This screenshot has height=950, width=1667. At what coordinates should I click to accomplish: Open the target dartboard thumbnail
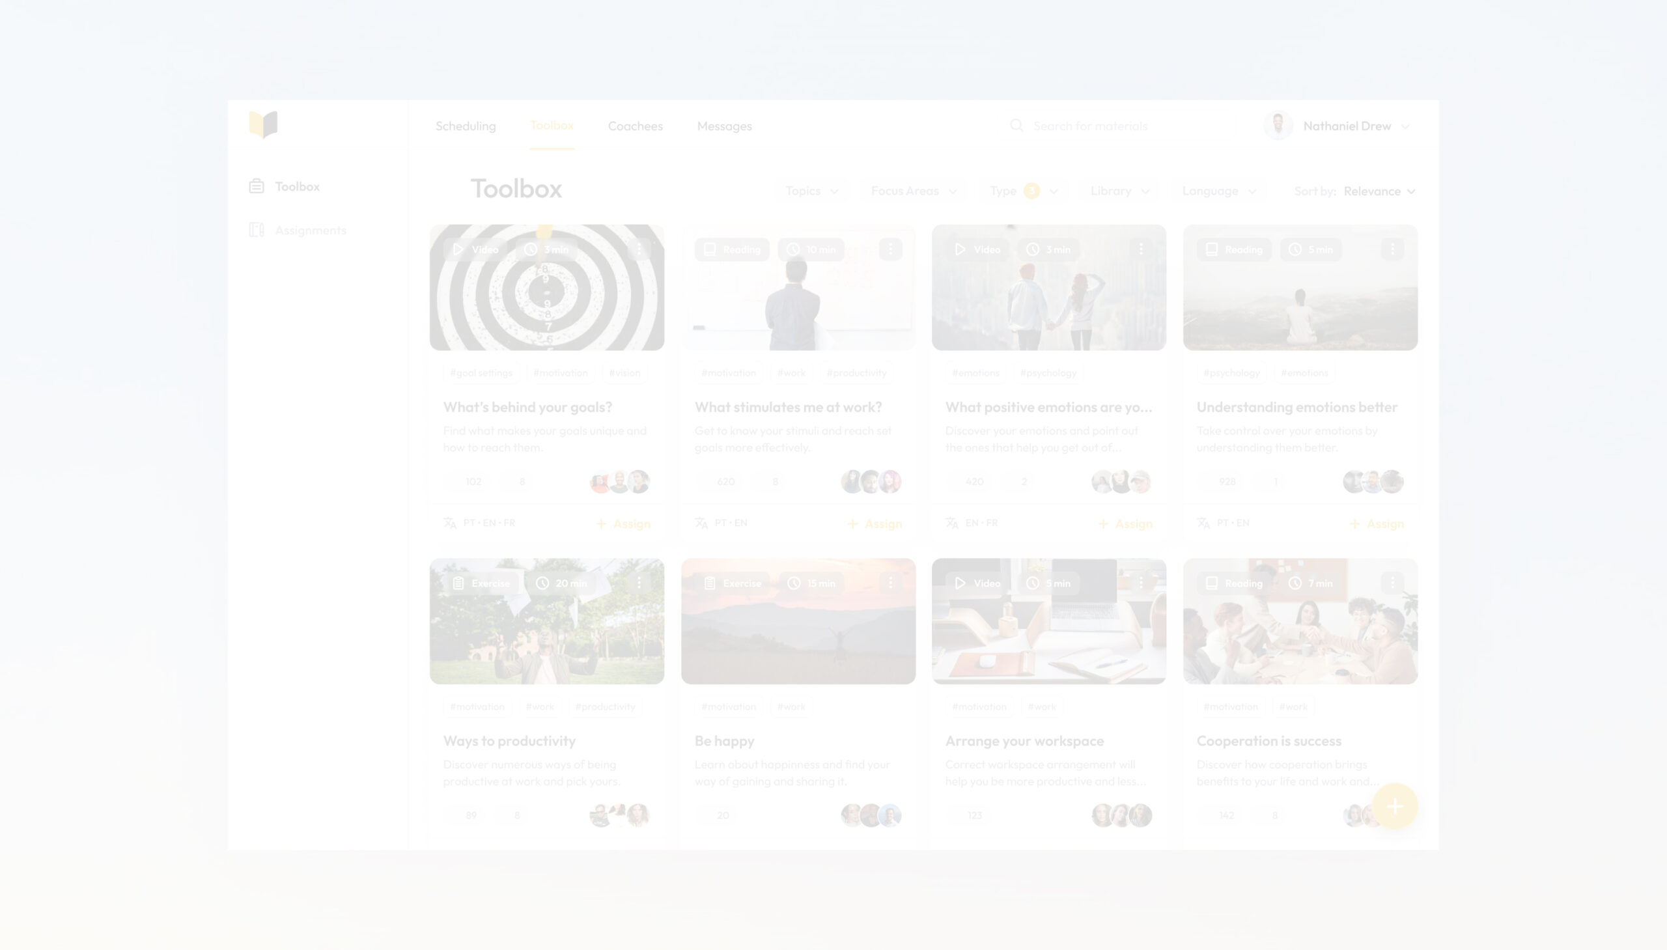click(x=547, y=288)
